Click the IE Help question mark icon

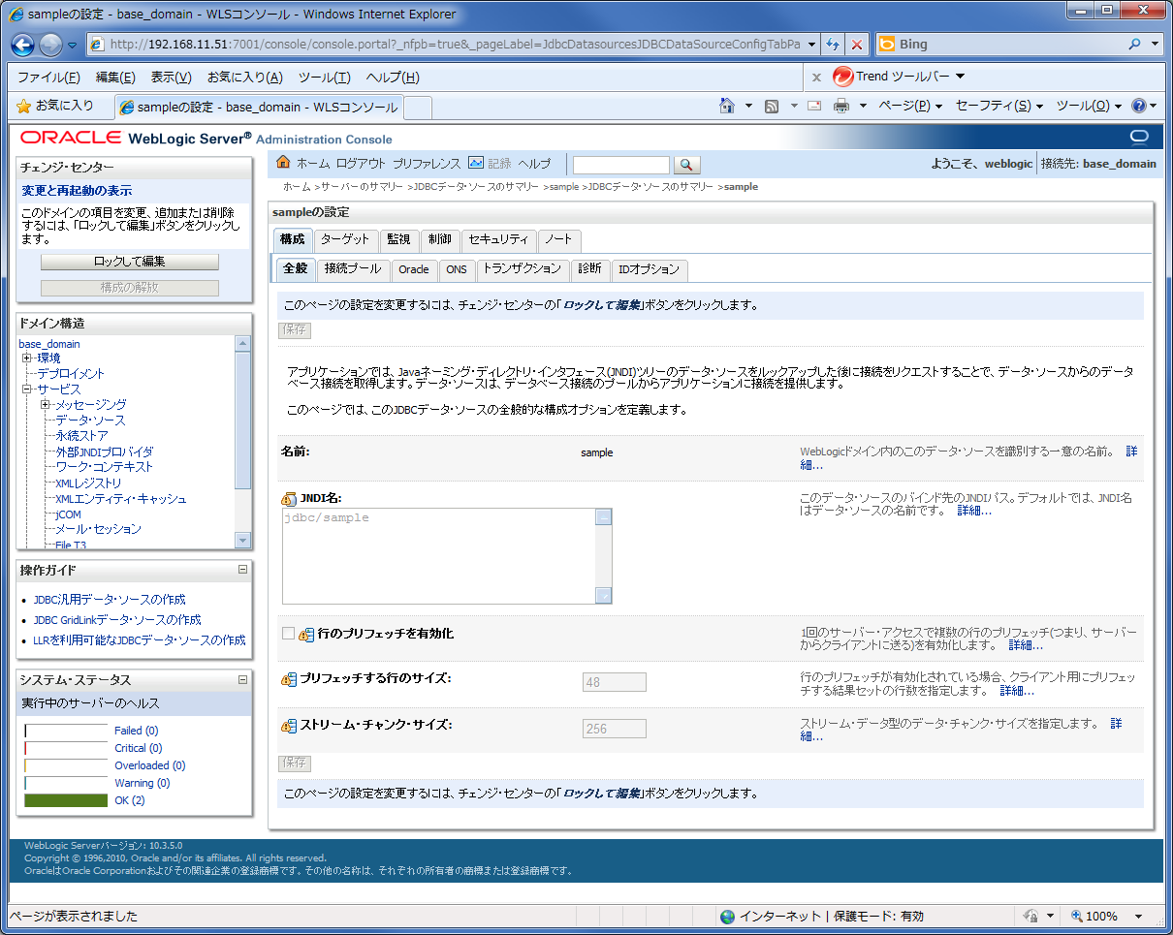coord(1139,106)
